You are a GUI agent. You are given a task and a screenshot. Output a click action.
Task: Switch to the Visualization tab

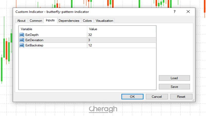(x=104, y=21)
